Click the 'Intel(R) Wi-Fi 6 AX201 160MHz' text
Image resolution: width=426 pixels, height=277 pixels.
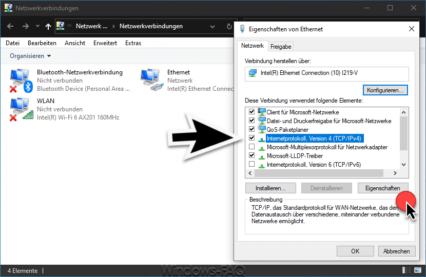coord(78,117)
